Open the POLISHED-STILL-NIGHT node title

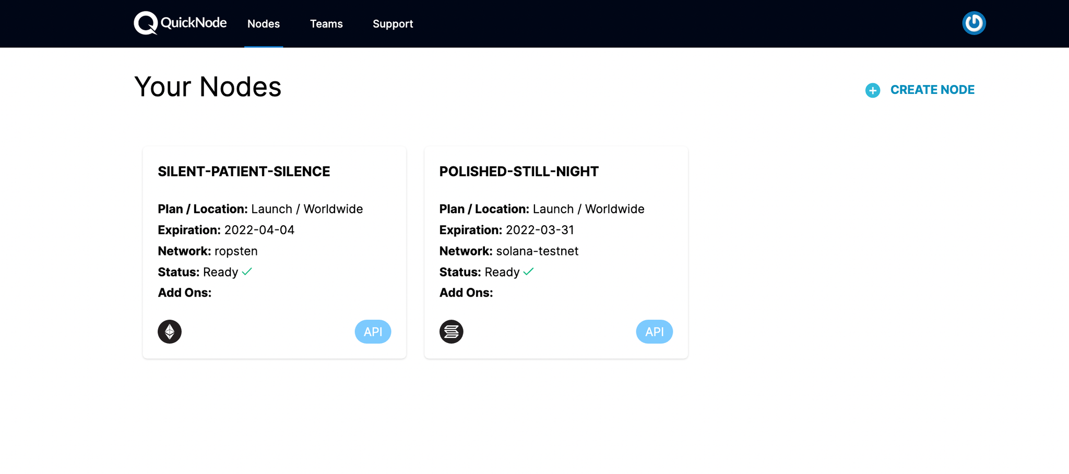[519, 172]
